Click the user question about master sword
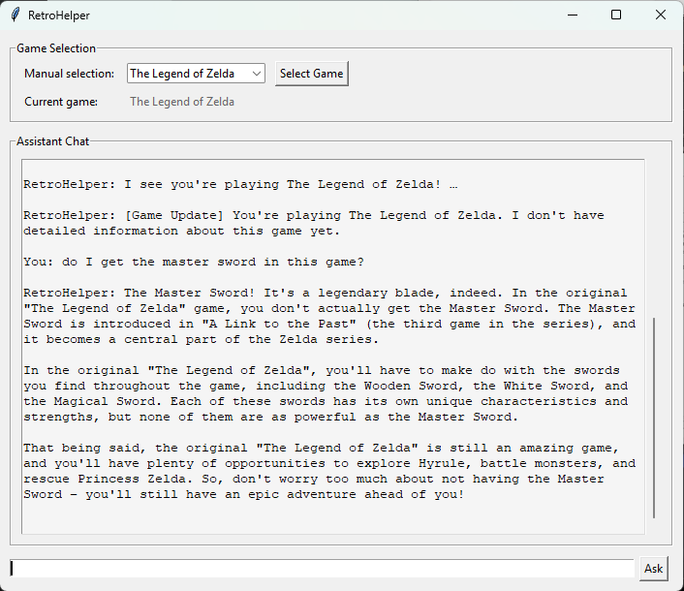The width and height of the screenshot is (684, 591). (x=194, y=262)
